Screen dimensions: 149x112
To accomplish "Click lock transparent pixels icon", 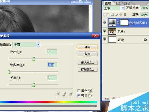I will [x=112, y=15].
